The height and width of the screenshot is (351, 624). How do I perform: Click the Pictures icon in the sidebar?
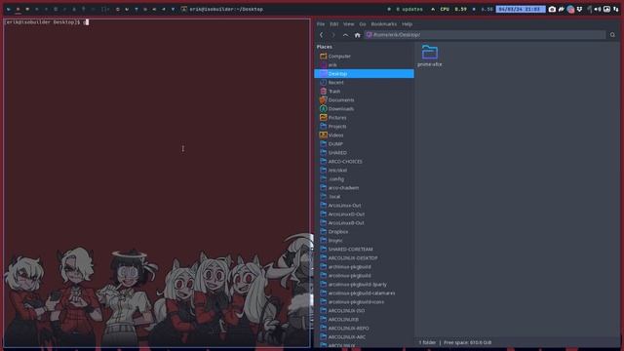point(323,117)
